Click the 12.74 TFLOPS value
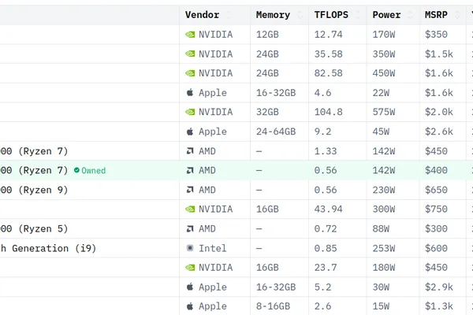Screen dimensions: 473x315 [328, 35]
